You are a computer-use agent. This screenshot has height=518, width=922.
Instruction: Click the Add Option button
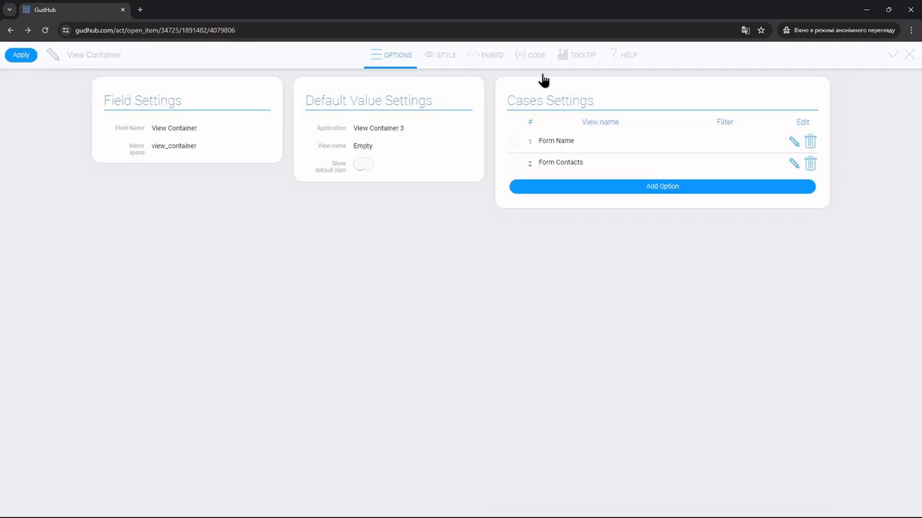(663, 186)
